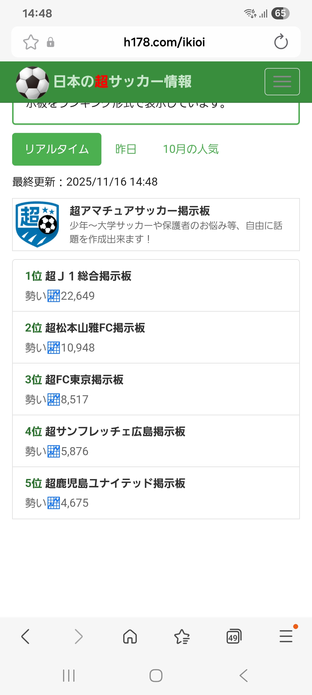This screenshot has height=695, width=312.
Task: Open the tab switcher showing 49
Action: coord(234,637)
